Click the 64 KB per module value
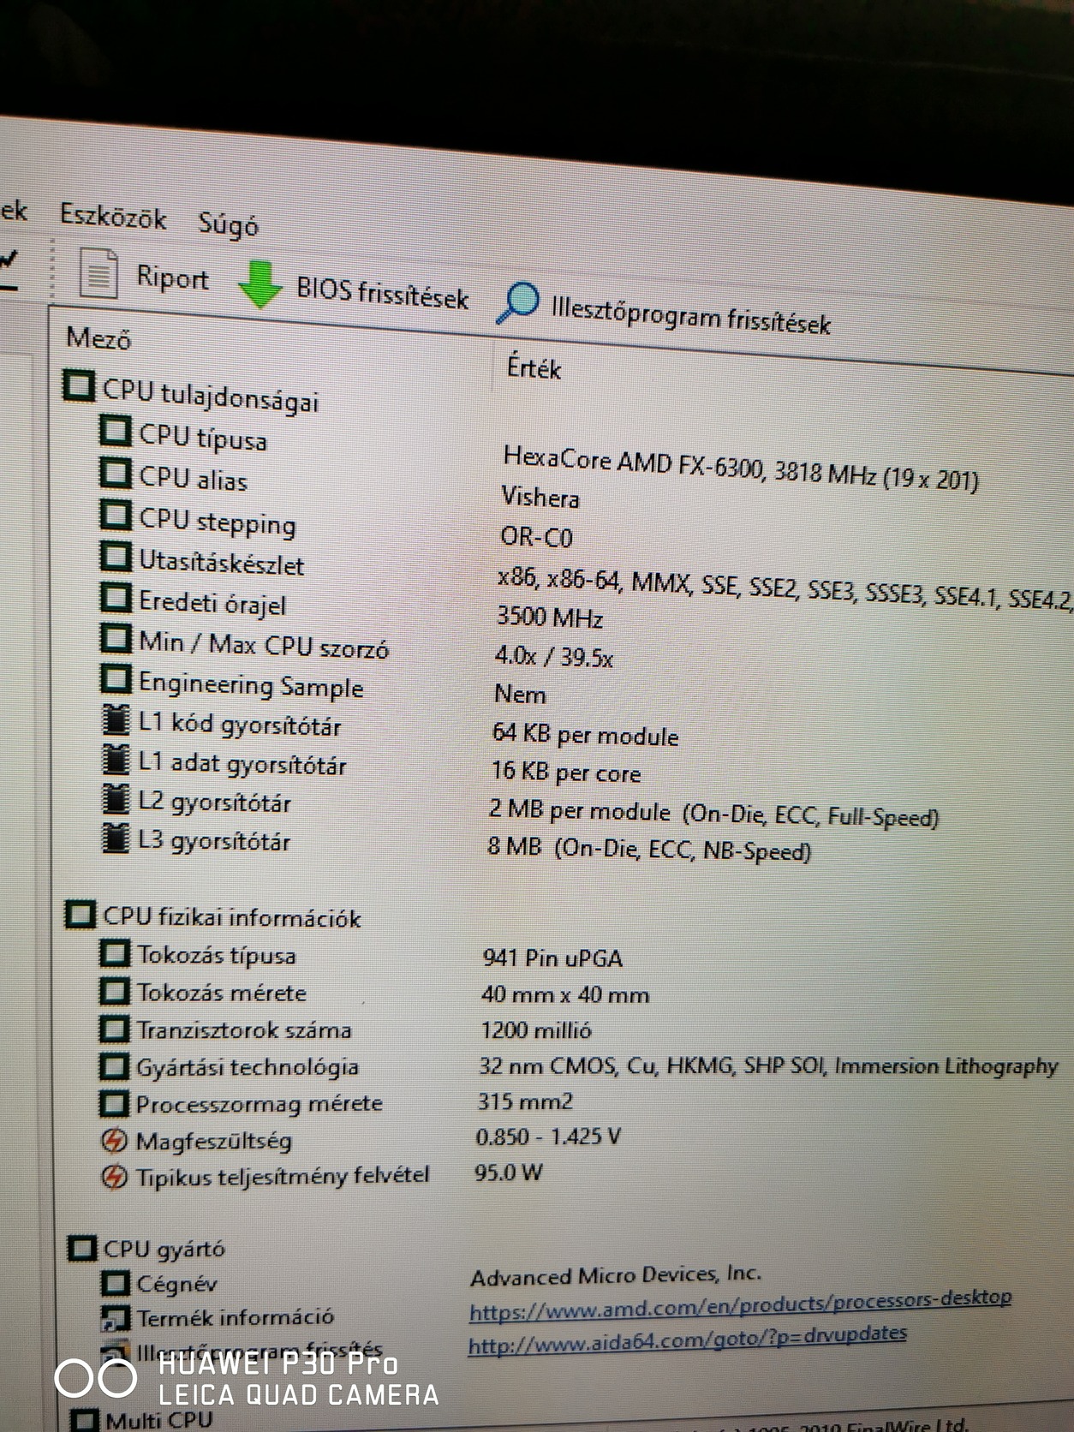This screenshot has height=1432, width=1074. click(586, 734)
